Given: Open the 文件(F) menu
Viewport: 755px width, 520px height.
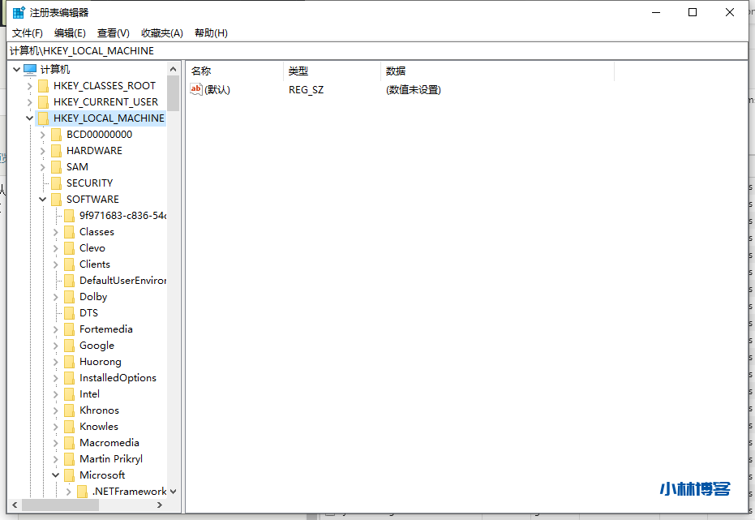Looking at the screenshot, I should (28, 33).
